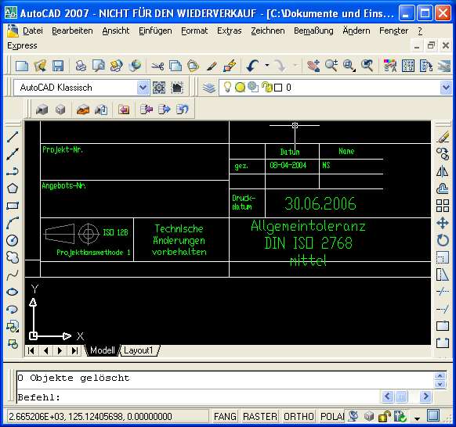
Task: Go to next layout tab arrow
Action: tap(60, 350)
